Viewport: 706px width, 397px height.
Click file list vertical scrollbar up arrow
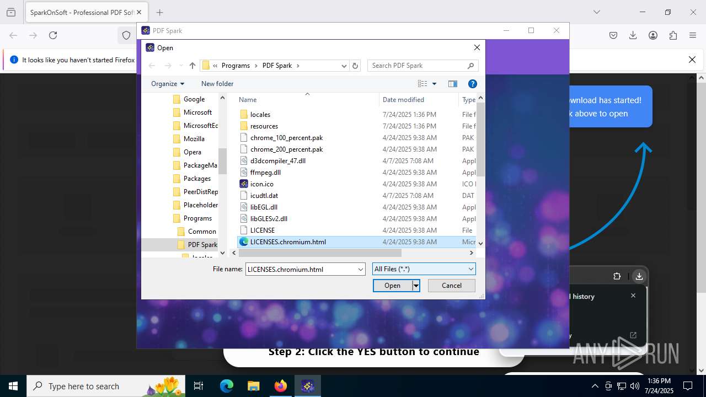point(480,98)
